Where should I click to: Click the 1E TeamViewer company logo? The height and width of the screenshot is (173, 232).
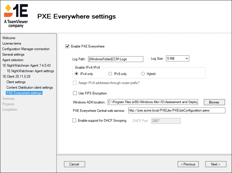tap(16, 16)
